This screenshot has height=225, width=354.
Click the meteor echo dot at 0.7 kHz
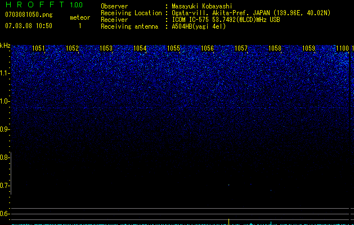pyautogui.click(x=228, y=185)
